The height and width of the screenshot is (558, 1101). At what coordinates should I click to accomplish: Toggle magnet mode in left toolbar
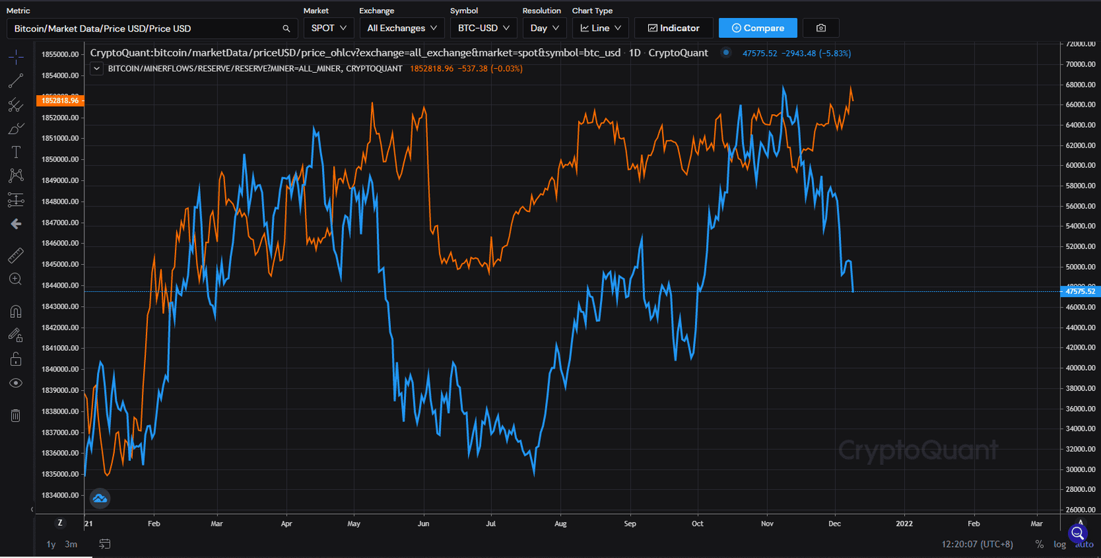click(16, 312)
